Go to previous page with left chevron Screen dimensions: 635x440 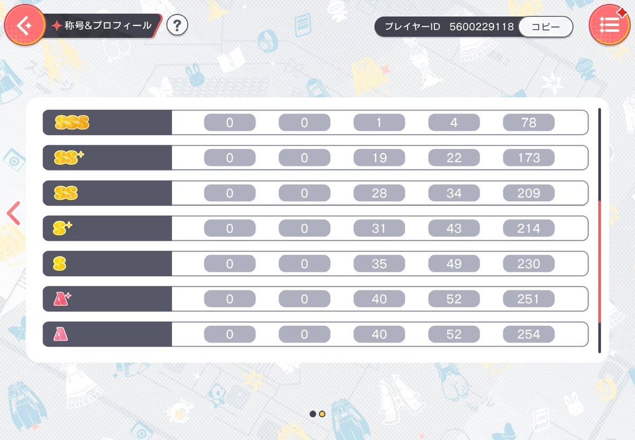pyautogui.click(x=13, y=213)
